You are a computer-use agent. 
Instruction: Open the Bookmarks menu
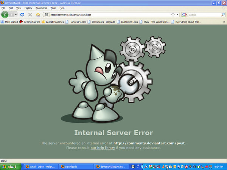pyautogui.click(x=41, y=8)
